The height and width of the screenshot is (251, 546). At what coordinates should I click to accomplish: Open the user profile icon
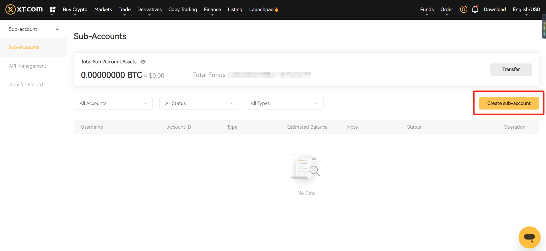(x=464, y=9)
